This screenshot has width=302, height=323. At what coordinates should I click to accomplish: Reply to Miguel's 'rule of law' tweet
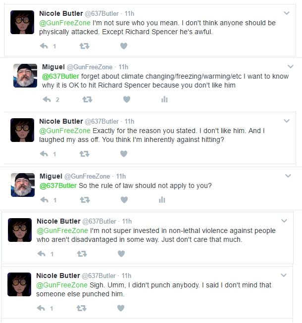(45, 200)
